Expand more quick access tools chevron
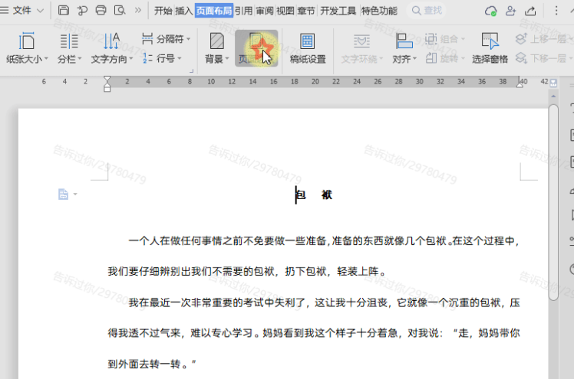Viewport: 574px width, 379px height. point(137,10)
